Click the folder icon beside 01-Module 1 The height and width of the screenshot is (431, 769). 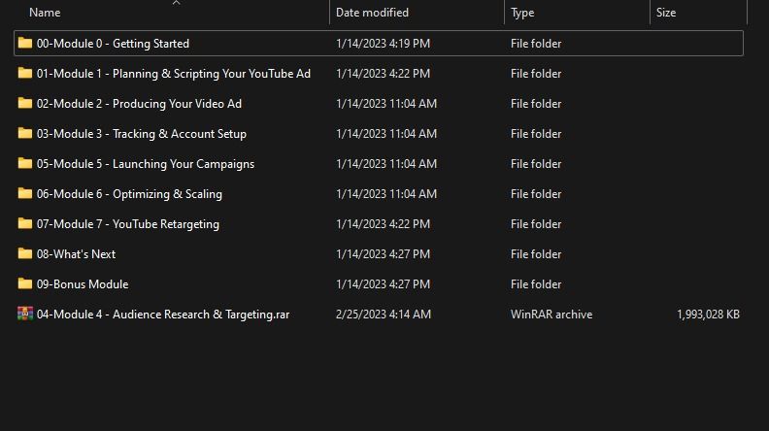click(x=25, y=73)
